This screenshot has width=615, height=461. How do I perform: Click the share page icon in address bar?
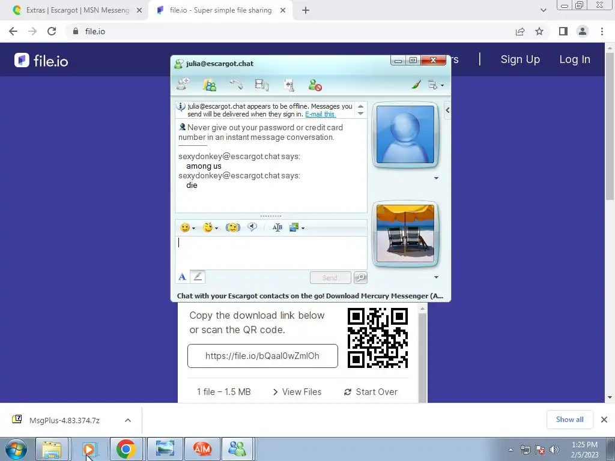520,31
